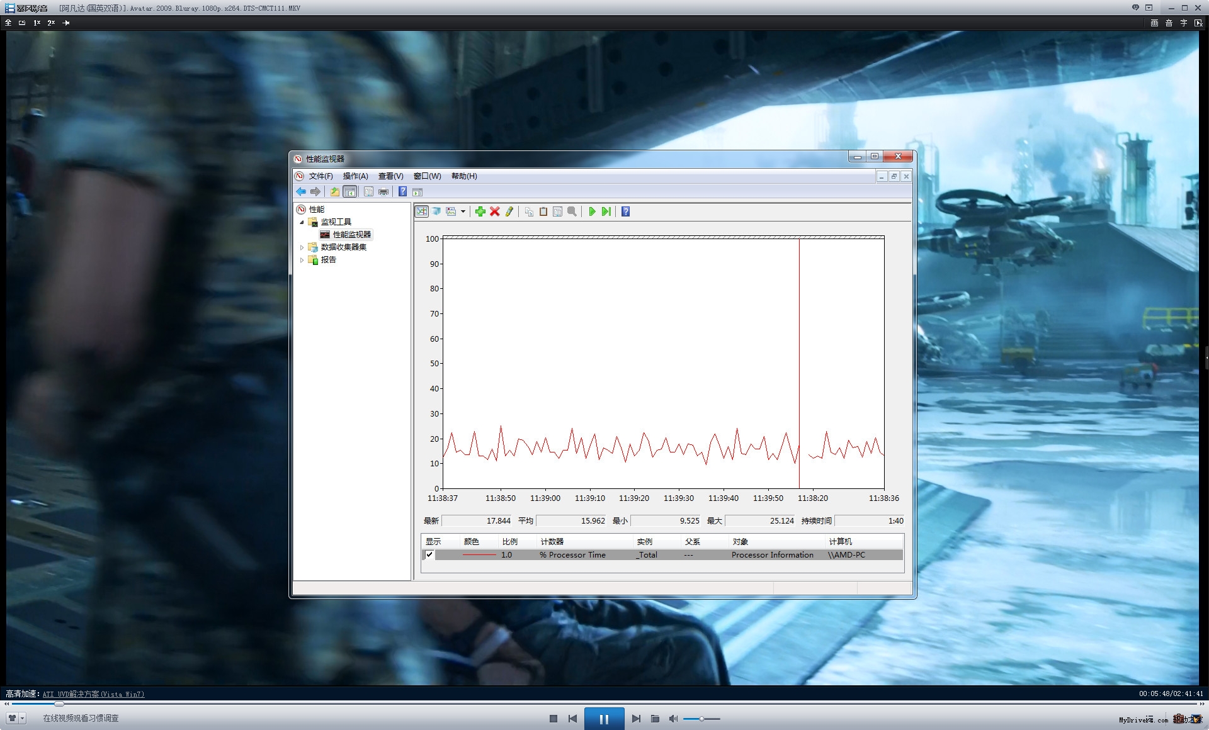1209x730 pixels.
Task: Click the player volume slider
Action: 701,719
